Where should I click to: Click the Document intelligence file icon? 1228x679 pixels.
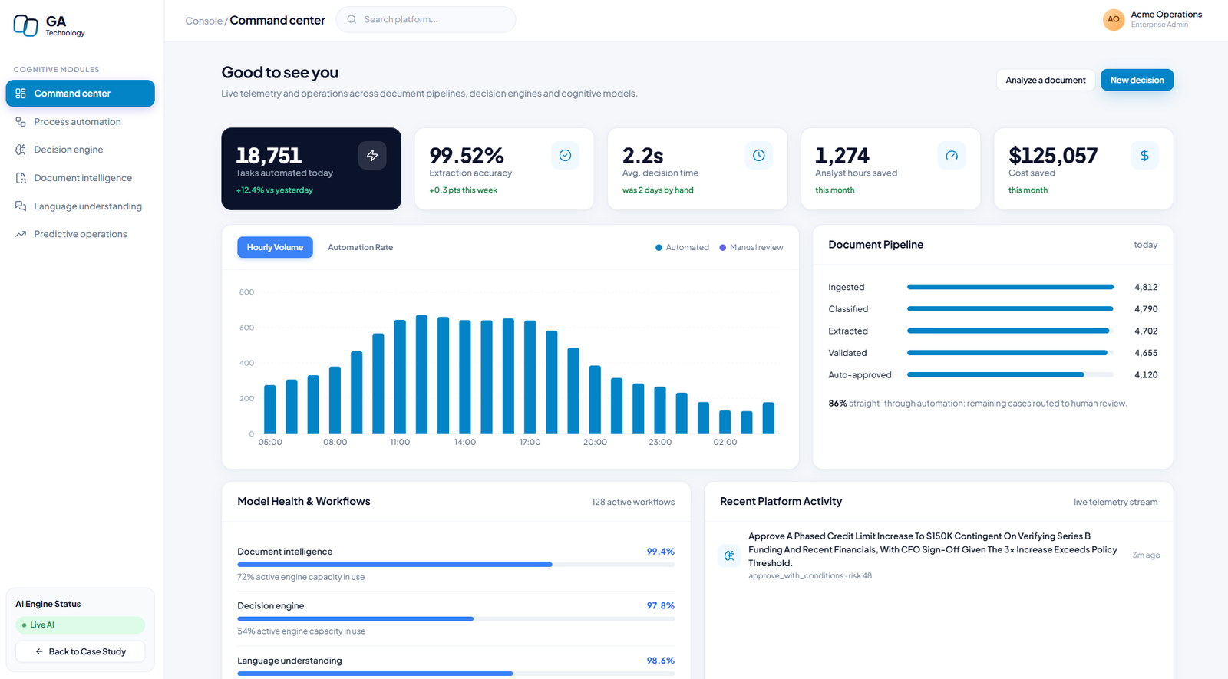point(21,178)
